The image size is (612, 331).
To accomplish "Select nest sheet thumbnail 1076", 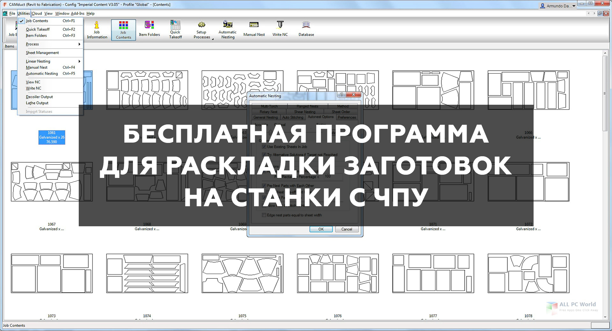I will [338, 273].
